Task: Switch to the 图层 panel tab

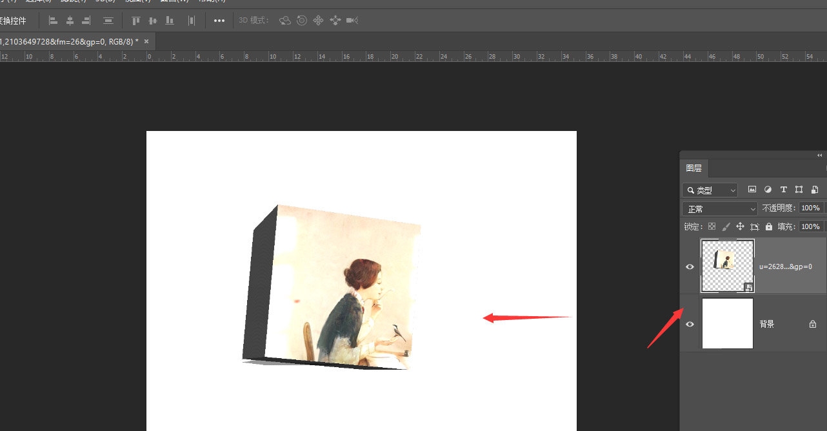Action: click(694, 168)
